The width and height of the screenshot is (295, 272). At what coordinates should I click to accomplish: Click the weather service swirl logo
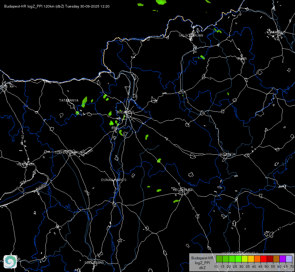10,261
